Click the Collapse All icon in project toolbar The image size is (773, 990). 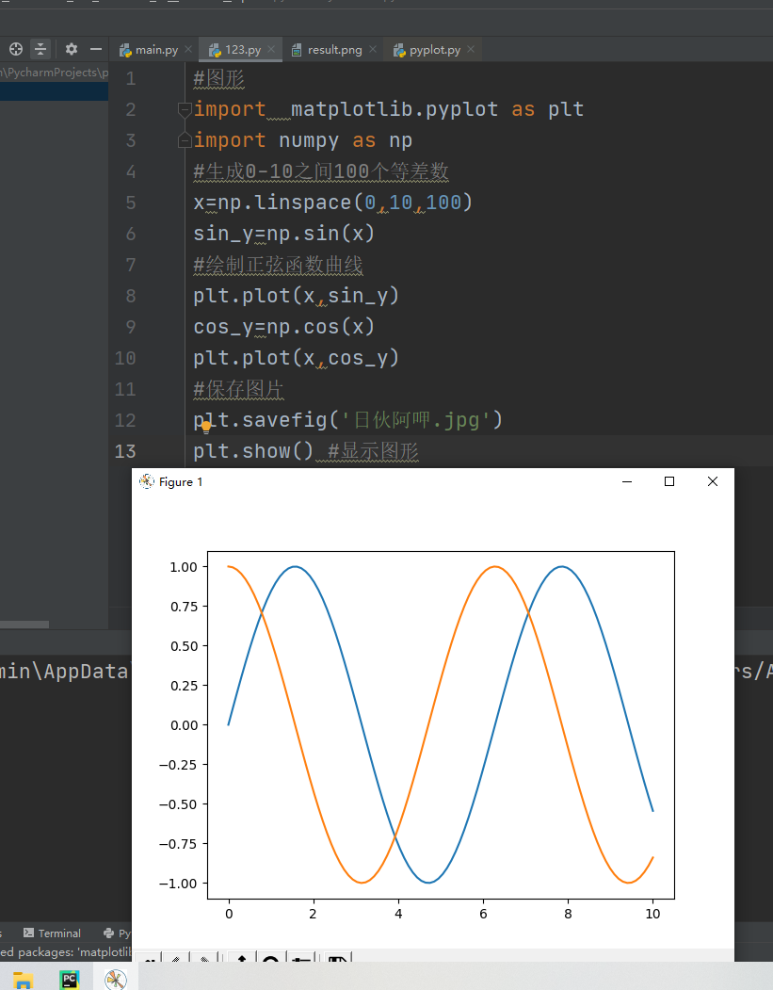pos(40,49)
